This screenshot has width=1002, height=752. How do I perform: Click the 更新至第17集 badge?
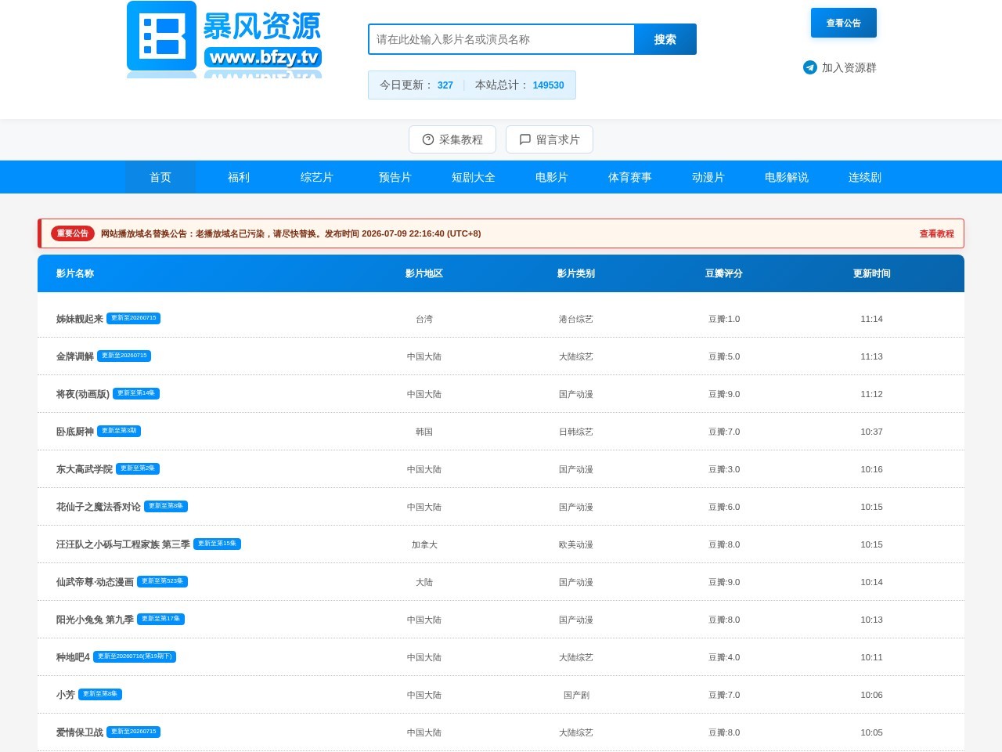[x=160, y=619]
